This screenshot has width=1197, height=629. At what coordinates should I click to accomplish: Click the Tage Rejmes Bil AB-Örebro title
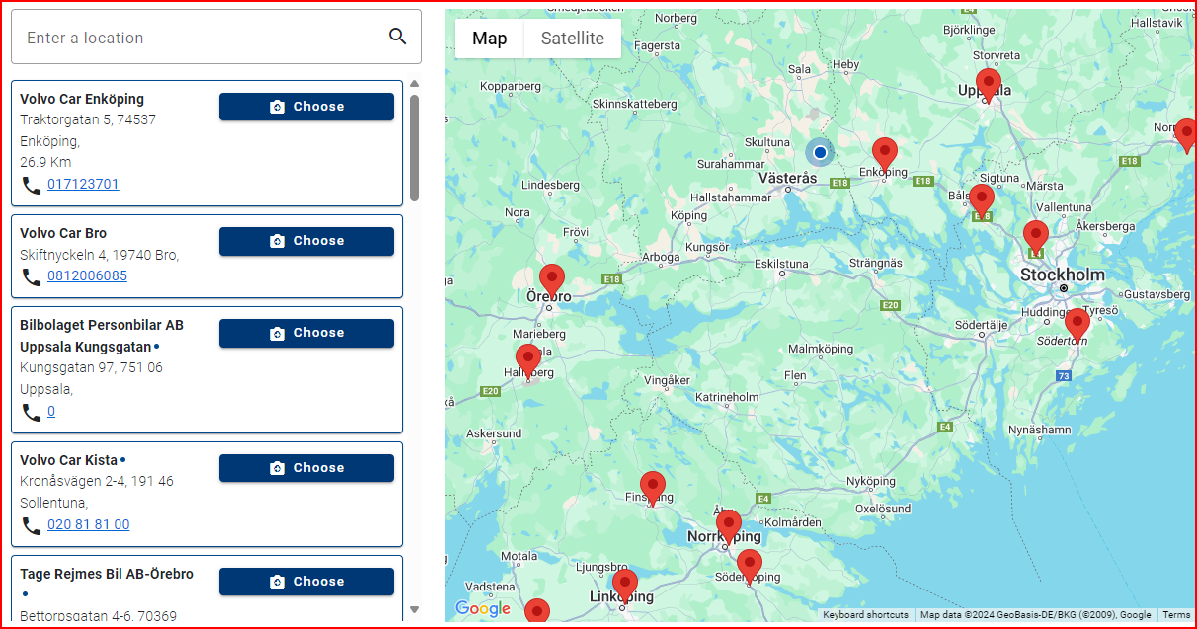point(107,574)
